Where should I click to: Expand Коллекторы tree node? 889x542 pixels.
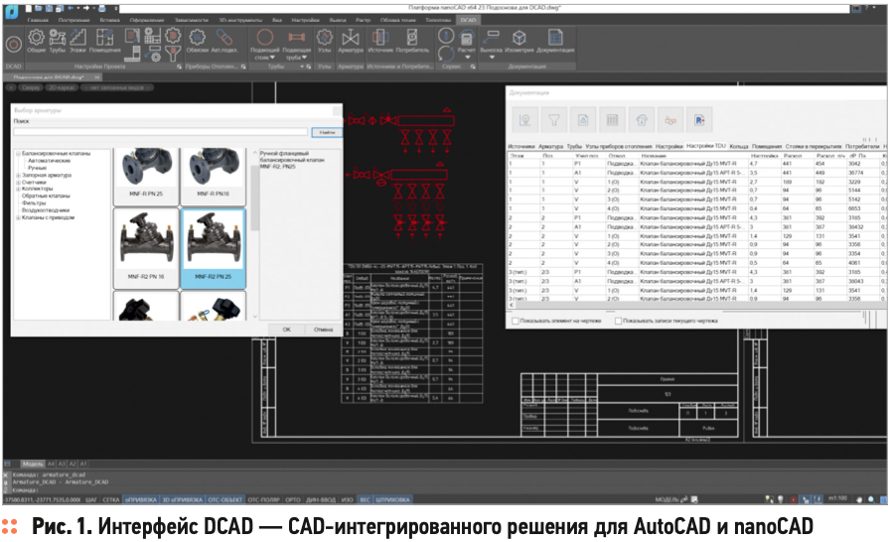pyautogui.click(x=18, y=190)
